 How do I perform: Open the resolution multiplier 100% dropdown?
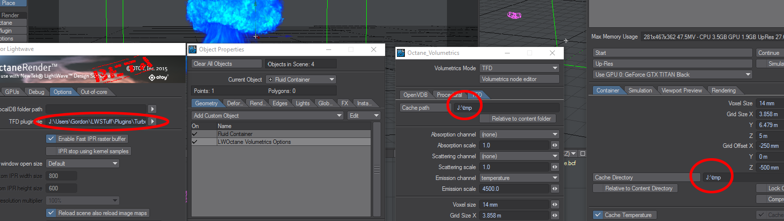point(83,201)
